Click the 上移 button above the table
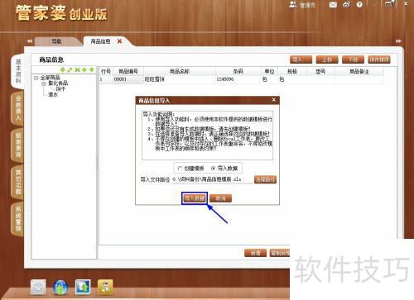 (327, 60)
